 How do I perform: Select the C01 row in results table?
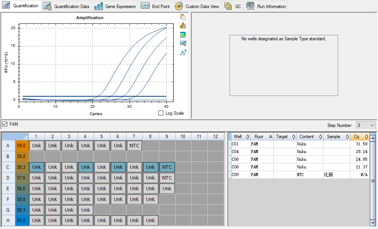pyautogui.click(x=299, y=144)
